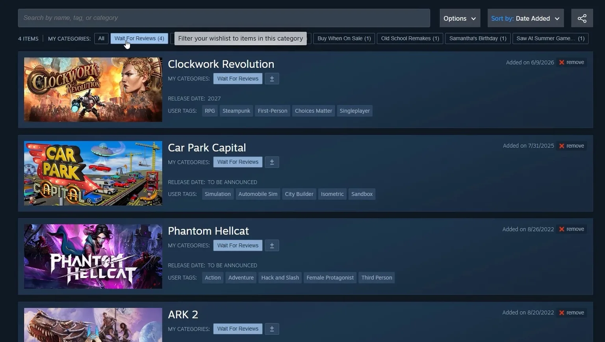
Task: Open the Options dropdown
Action: 460,18
